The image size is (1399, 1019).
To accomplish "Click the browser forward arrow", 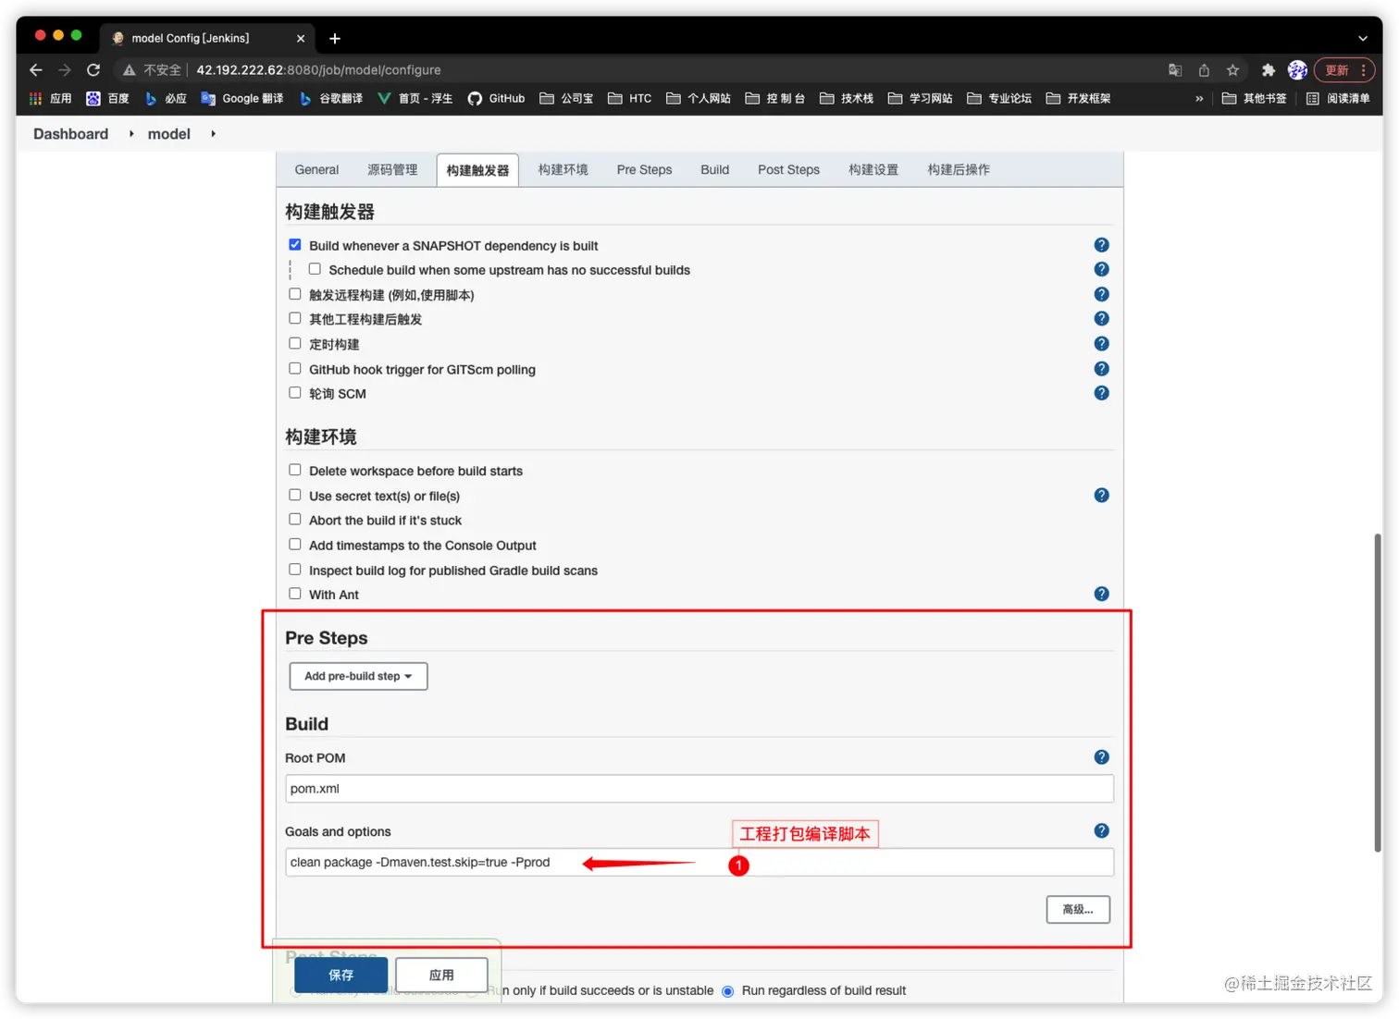I will tap(65, 70).
